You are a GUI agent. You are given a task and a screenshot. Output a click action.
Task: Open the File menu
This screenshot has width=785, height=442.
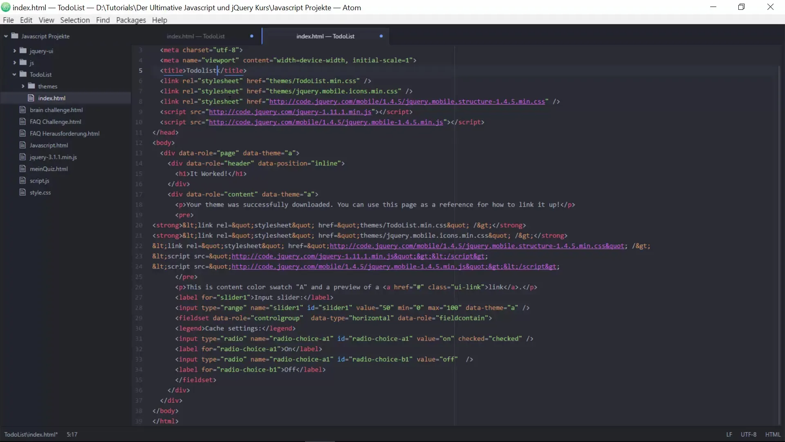8,20
